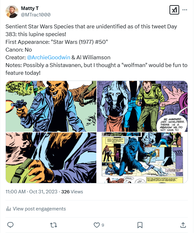Click the 326 Views count
Screen dimensions: 194x233
tap(72, 191)
